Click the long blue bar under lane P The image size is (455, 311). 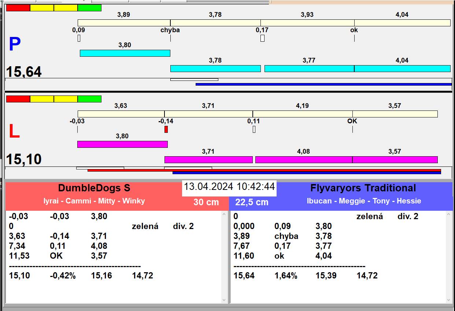[323, 84]
